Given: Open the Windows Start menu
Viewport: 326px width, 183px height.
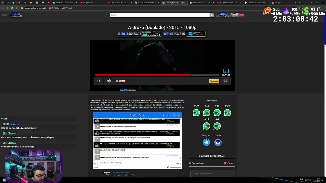Looking at the screenshot, I should point(4,180).
